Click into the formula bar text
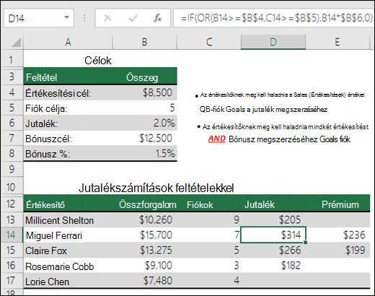This screenshot has height=296, width=375. click(273, 18)
